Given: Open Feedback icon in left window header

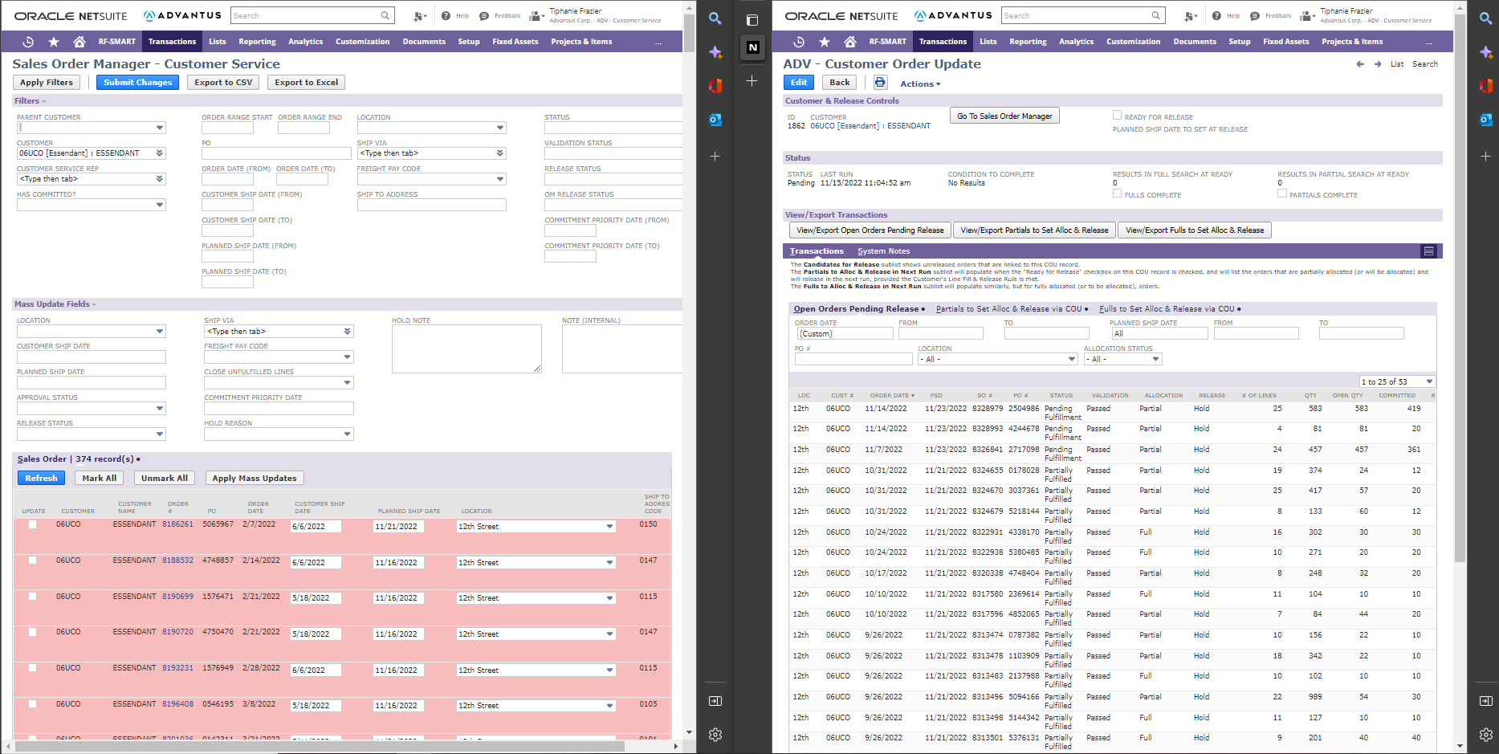Looking at the screenshot, I should click(484, 16).
